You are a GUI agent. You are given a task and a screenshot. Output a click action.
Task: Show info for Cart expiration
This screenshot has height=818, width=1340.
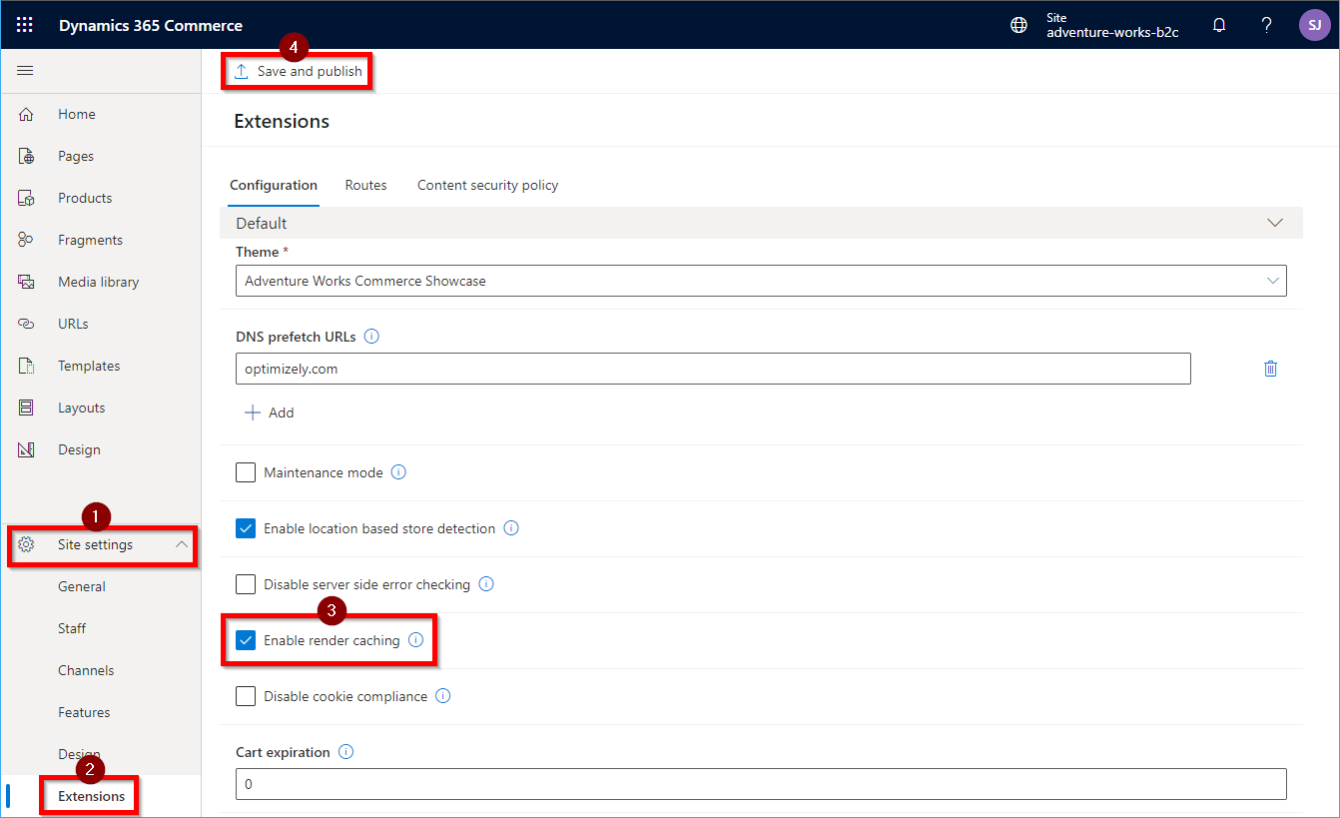point(345,752)
